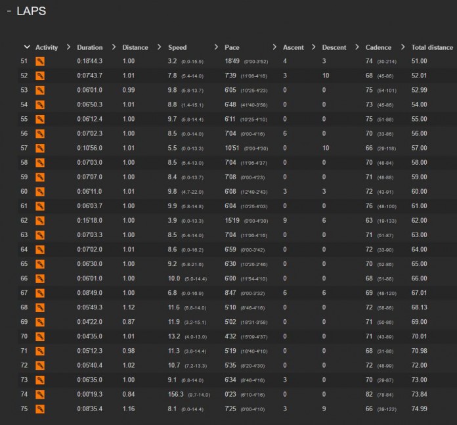Click the running activity icon for lap 63
Screen dimensions: 457x425
[x=40, y=235]
